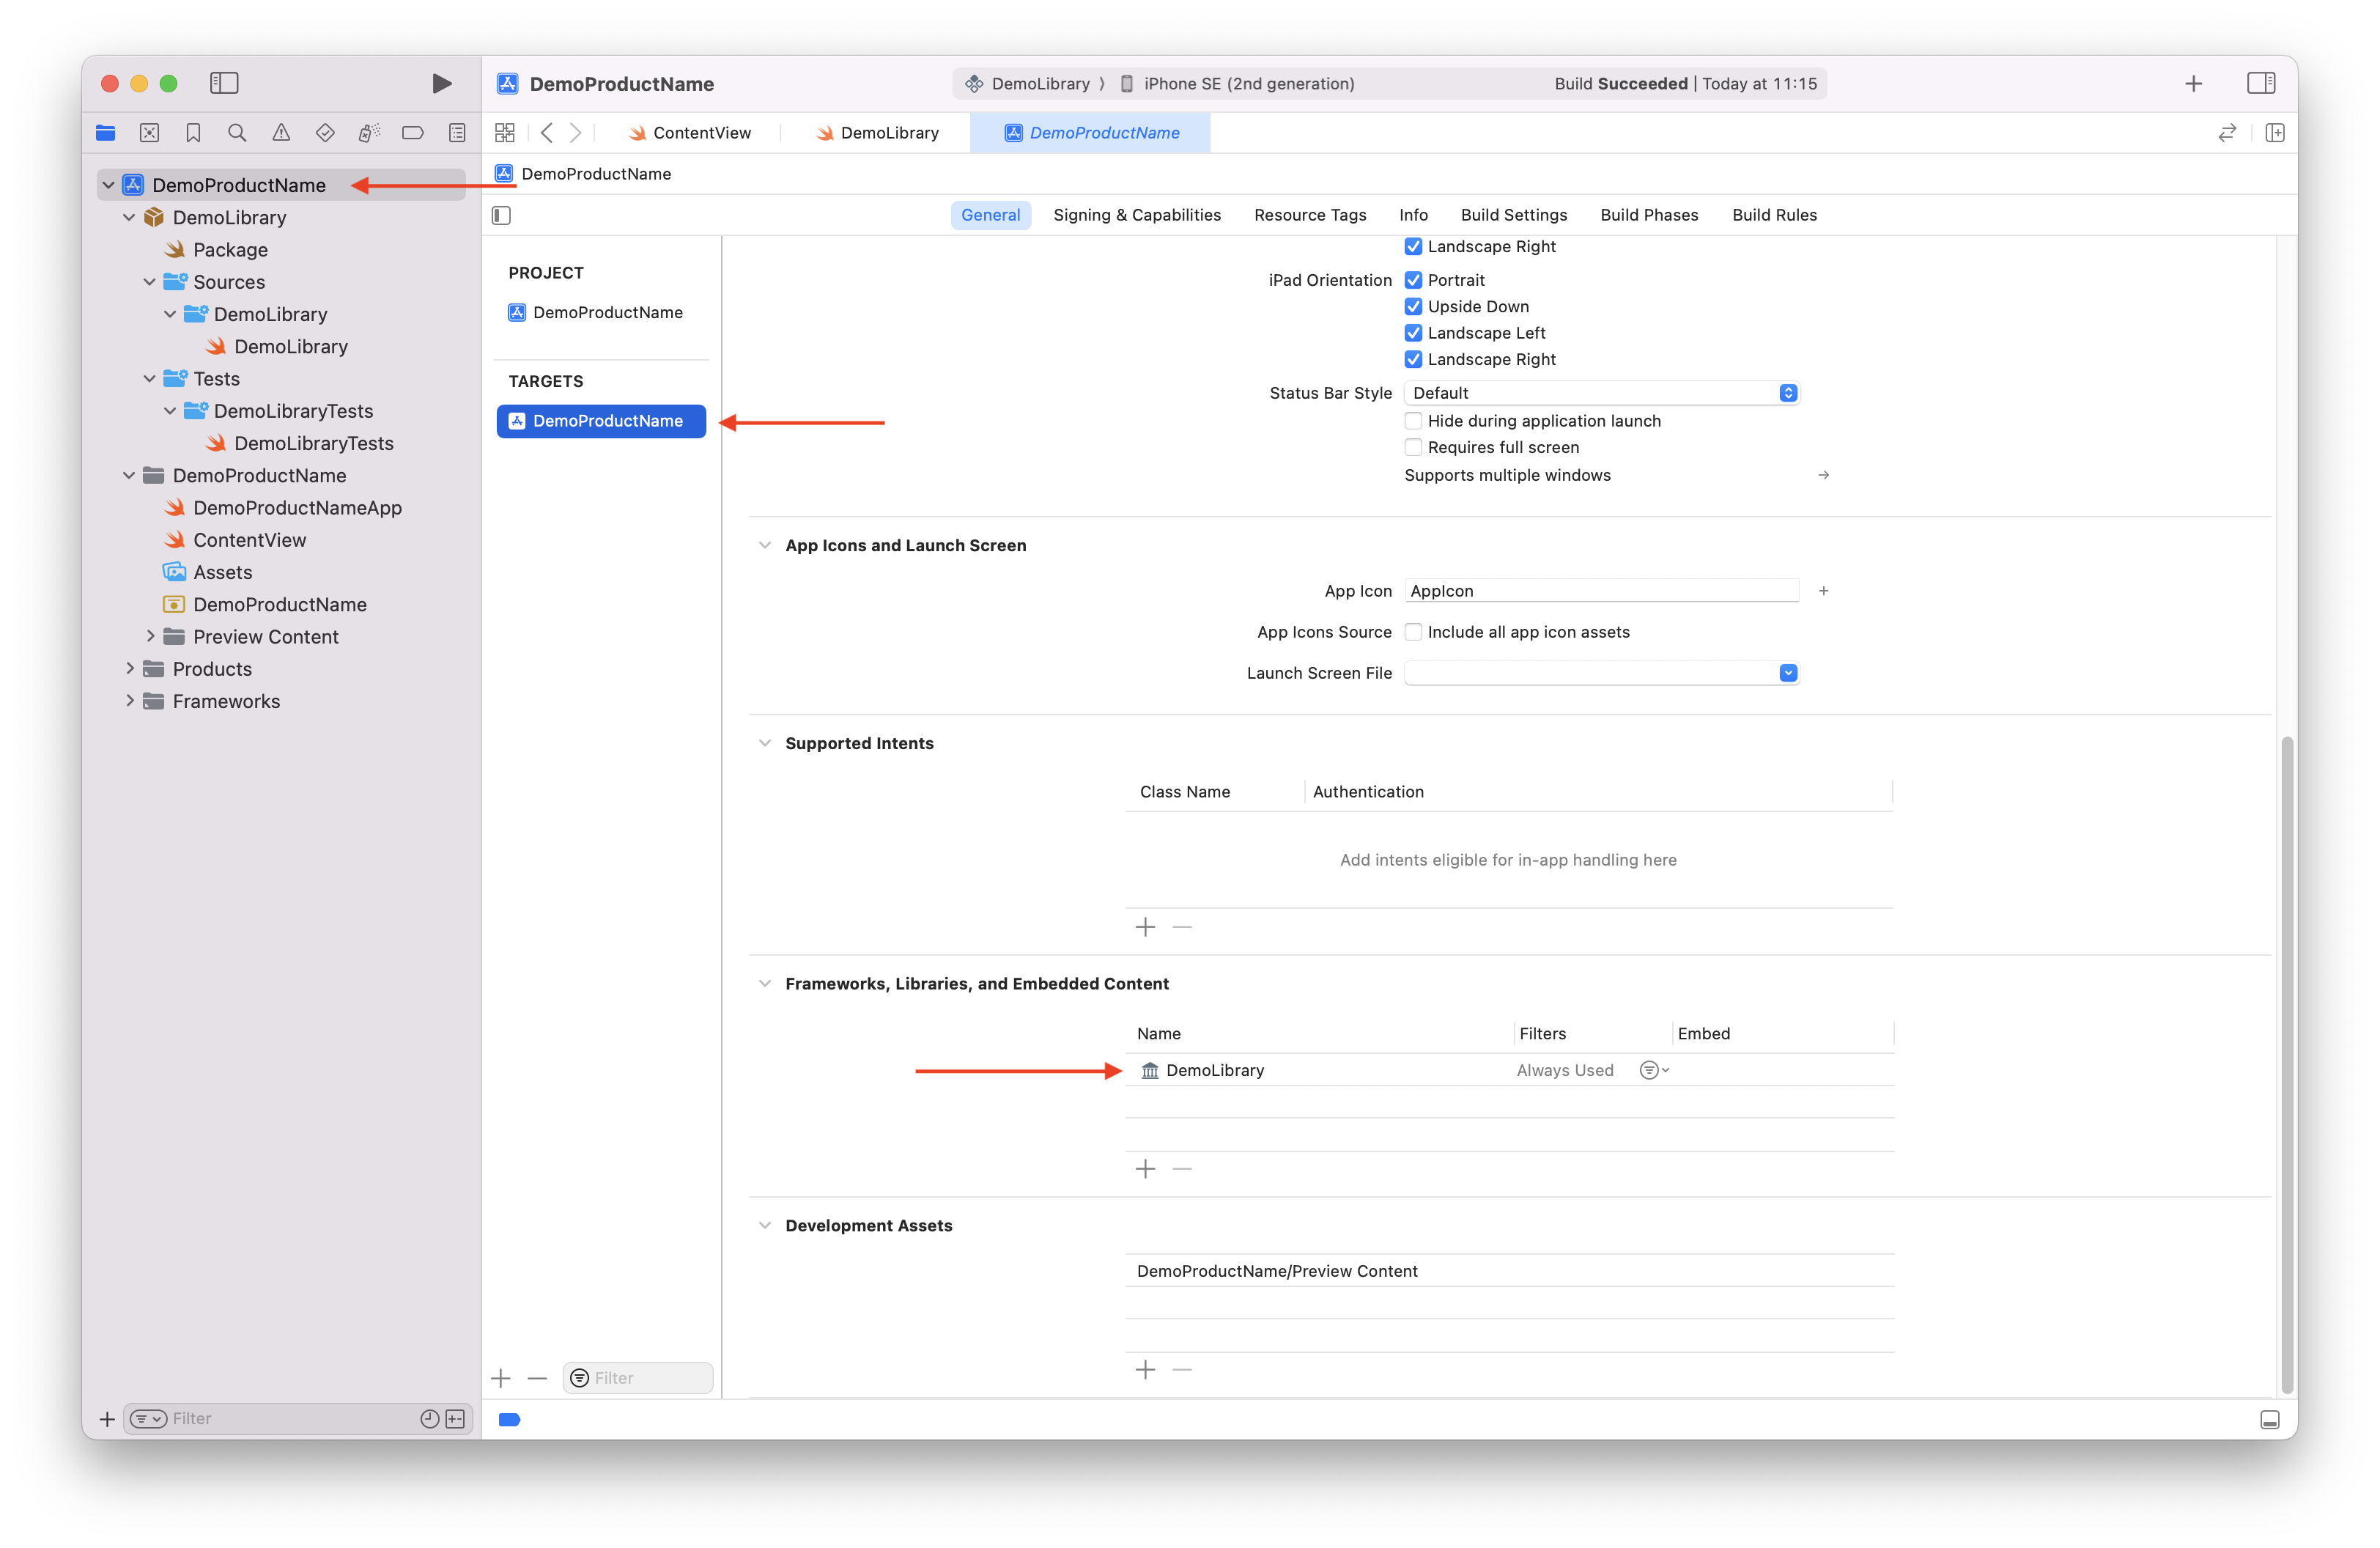Uncheck iPad Portrait orientation
2380x1548 pixels.
coord(1413,280)
